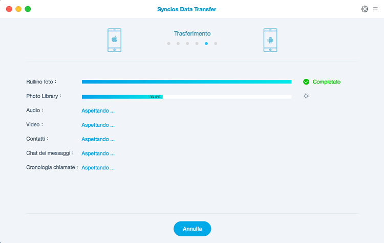Click Aspettando status for Chat dei messaggi
The image size is (384, 243).
pyautogui.click(x=98, y=153)
